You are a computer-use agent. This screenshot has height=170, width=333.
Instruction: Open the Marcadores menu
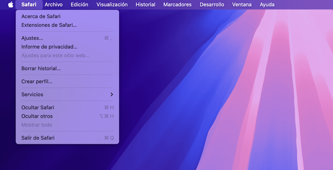pyautogui.click(x=177, y=5)
